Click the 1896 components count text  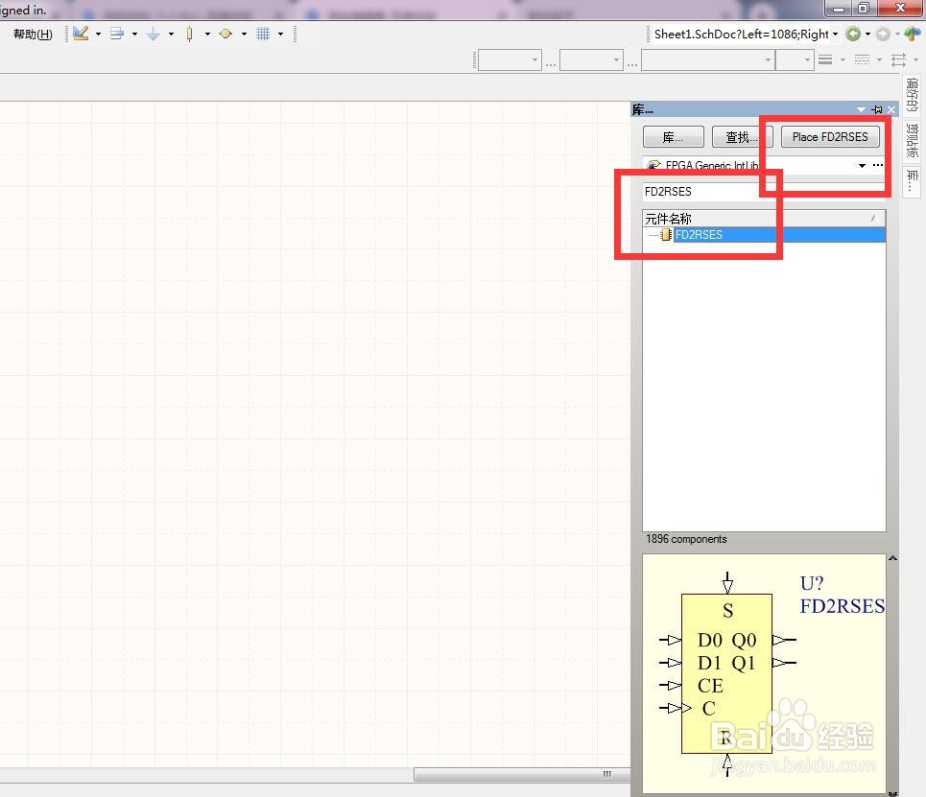[x=686, y=539]
